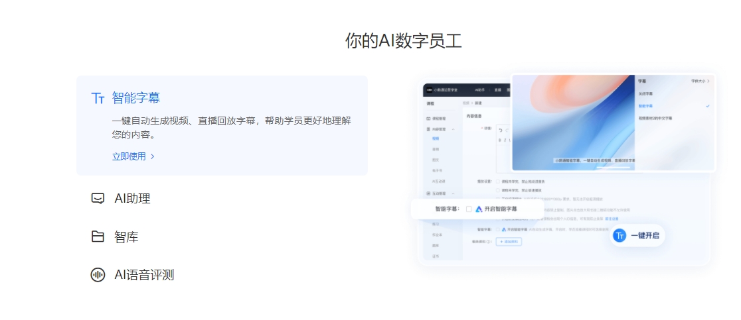Tick the 开启智能字幕 checkbox in the floating card
Image resolution: width=741 pixels, height=320 pixels.
[469, 209]
